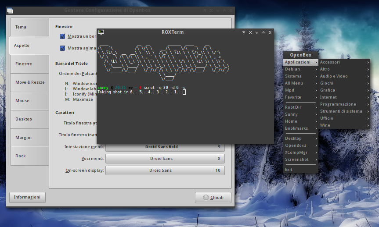Image resolution: width=379 pixels, height=227 pixels.
Task: Click the Openbox config manager window icon
Action: pyautogui.click(x=10, y=11)
